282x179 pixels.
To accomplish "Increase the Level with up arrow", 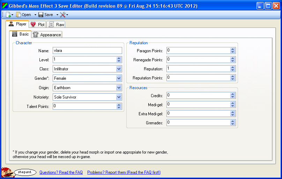I will coord(119,58).
